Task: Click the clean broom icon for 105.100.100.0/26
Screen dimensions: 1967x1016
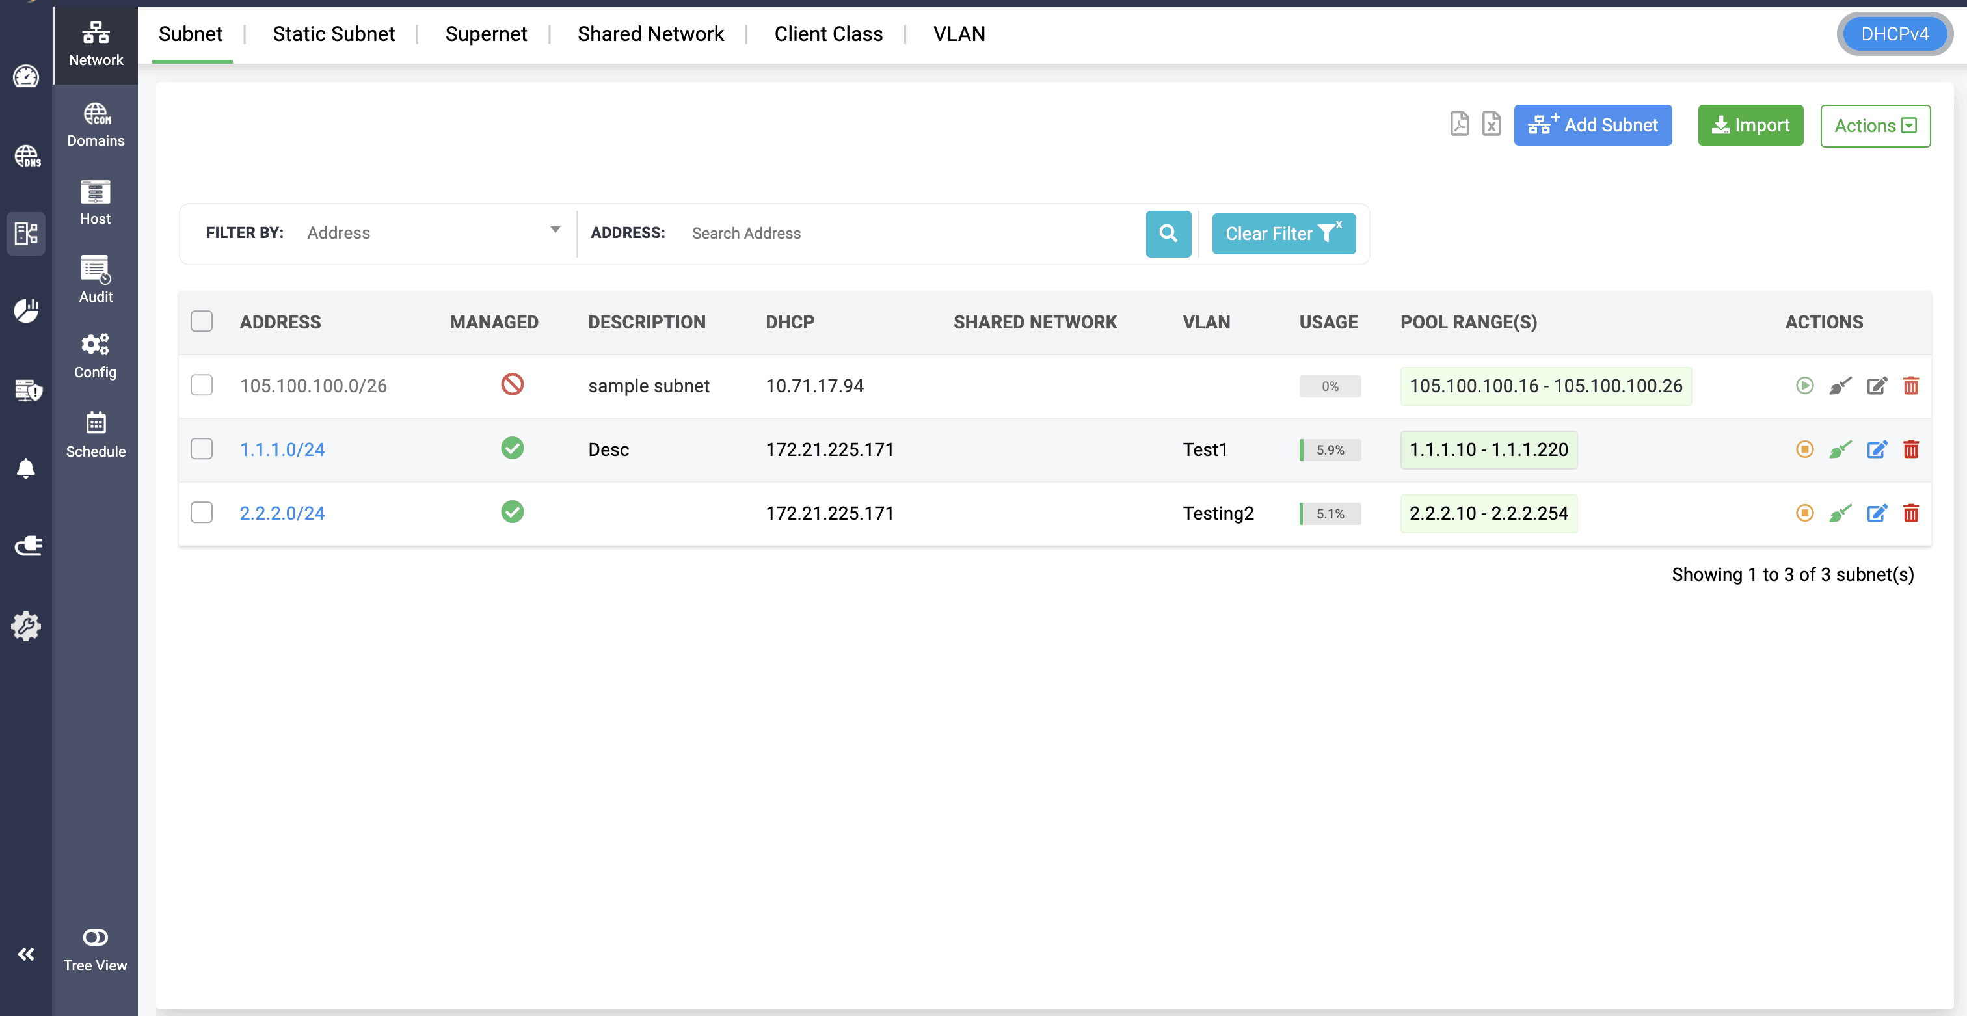Action: pos(1840,386)
